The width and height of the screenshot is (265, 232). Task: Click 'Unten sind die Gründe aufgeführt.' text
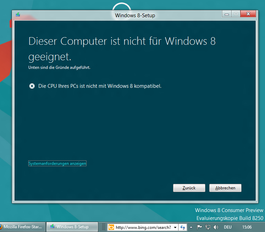click(x=59, y=67)
